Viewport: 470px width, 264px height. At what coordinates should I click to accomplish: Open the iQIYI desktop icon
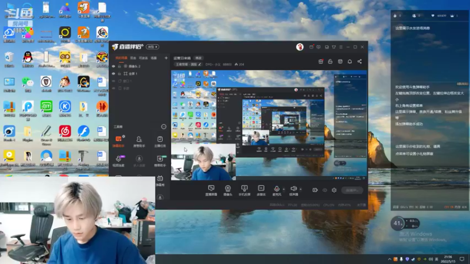[x=46, y=109]
